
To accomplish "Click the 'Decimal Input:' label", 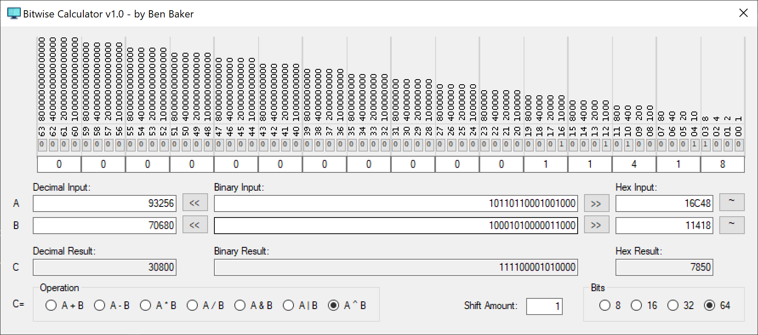I will coord(62,187).
